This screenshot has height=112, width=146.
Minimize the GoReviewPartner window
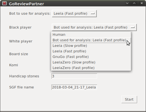pos(127,3)
